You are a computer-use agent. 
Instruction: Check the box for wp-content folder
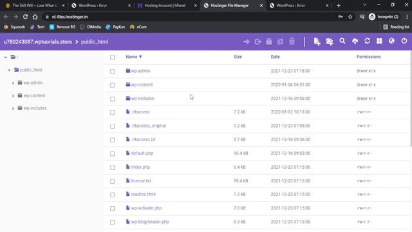pos(113,85)
